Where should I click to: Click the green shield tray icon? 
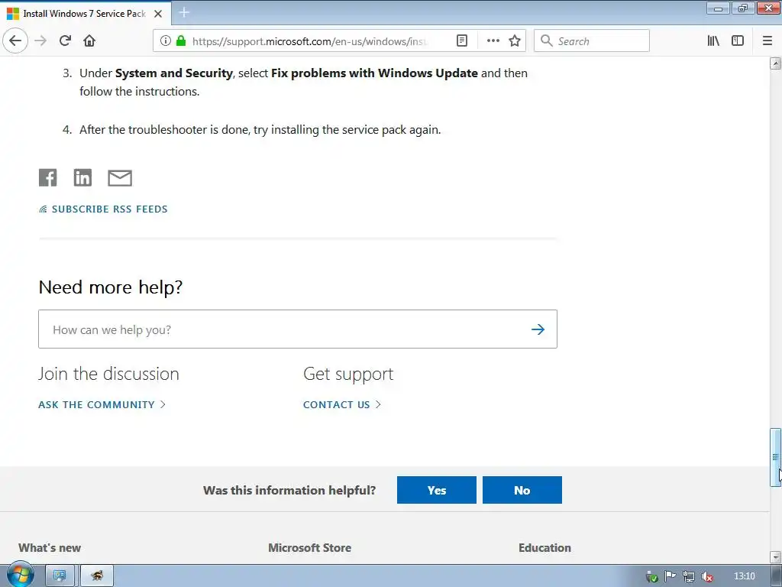[652, 576]
